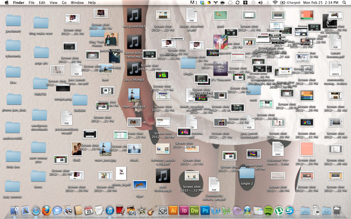Launch Adobe InDesign in the dock
The height and width of the screenshot is (219, 351).
point(184,210)
